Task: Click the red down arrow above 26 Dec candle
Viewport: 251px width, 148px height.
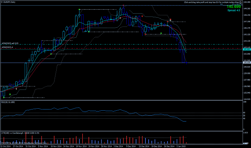Action: point(171,19)
